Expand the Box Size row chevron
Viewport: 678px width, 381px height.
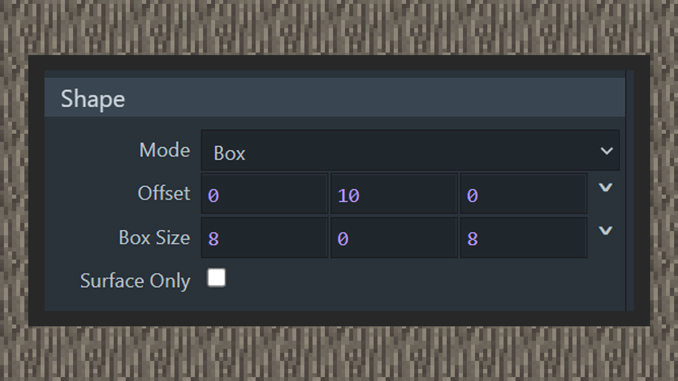(605, 231)
